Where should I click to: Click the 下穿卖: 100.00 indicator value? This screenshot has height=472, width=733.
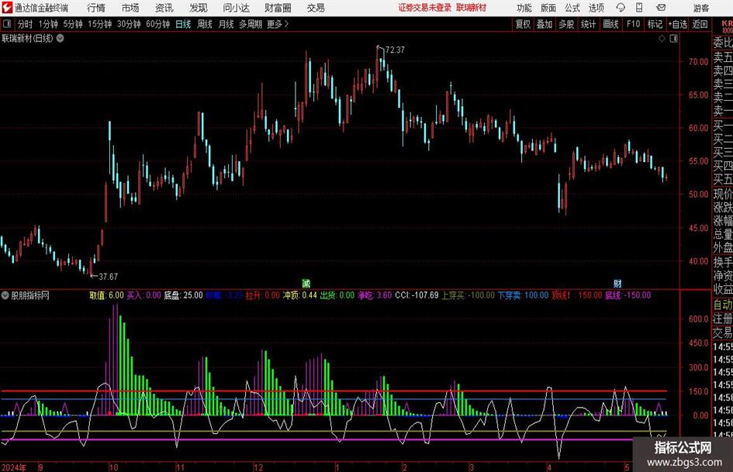click(x=523, y=295)
